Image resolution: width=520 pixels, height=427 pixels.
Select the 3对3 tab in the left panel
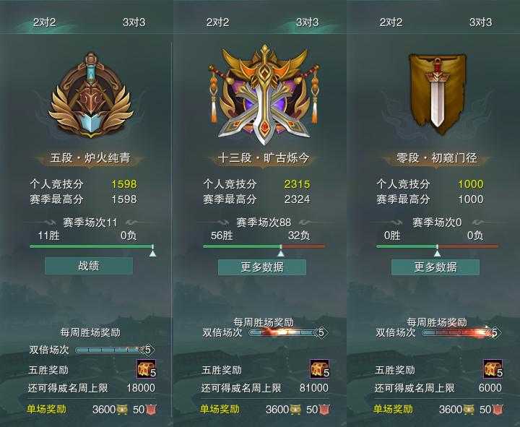(134, 22)
